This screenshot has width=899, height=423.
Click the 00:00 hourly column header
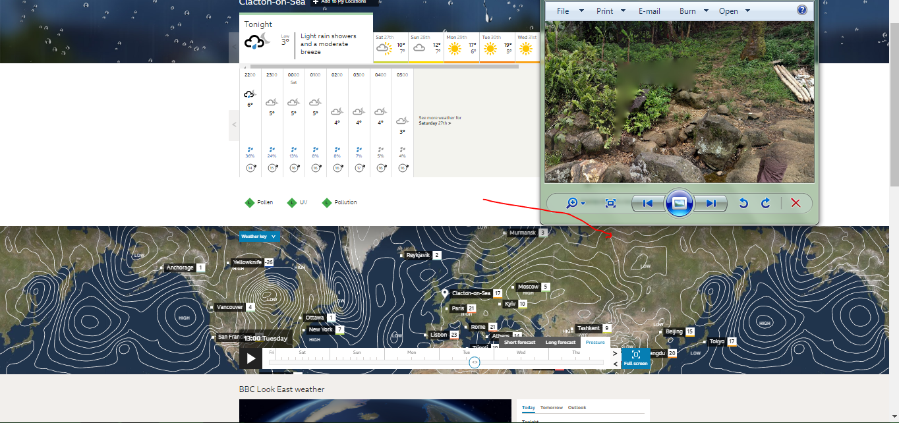coord(293,75)
